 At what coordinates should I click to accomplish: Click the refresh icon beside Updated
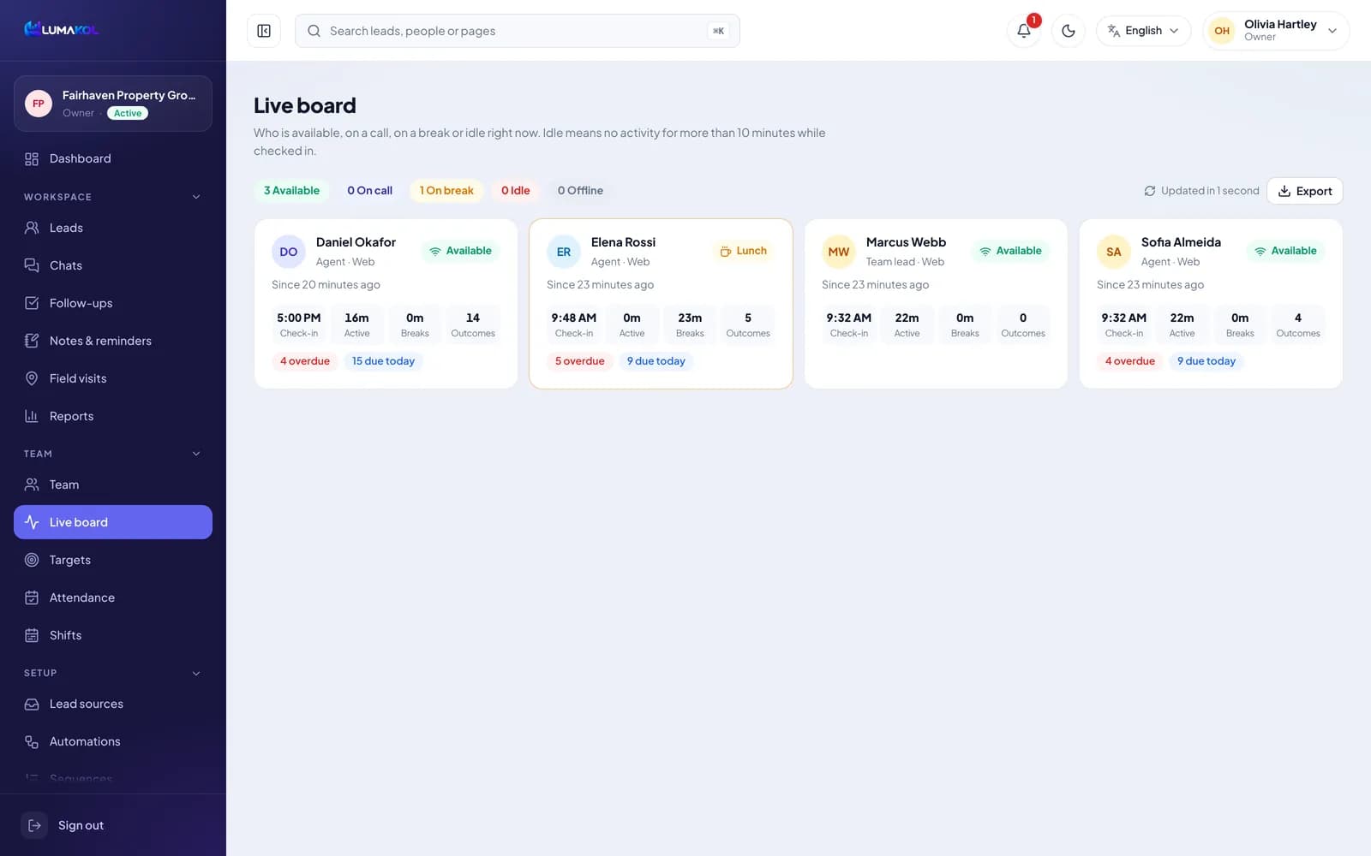[x=1150, y=191]
